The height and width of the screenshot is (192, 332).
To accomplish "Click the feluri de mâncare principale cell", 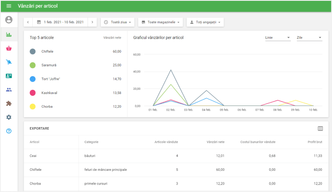I will 106,170.
